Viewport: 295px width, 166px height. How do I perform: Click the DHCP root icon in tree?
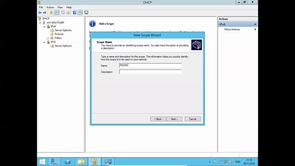[40, 18]
